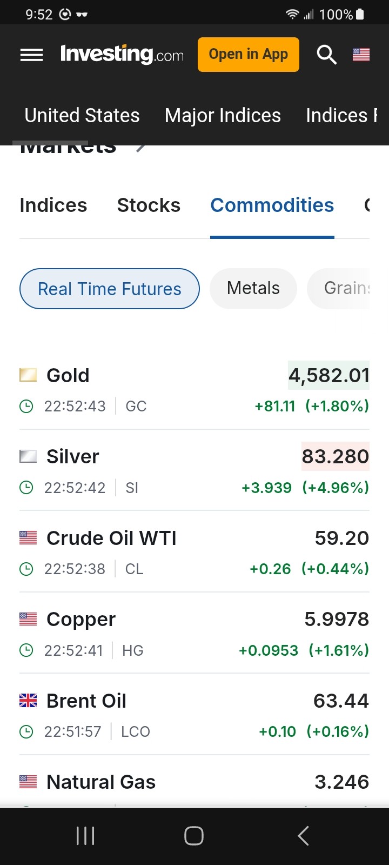
Task: Tap the clock icon under Gold
Action: click(x=26, y=407)
